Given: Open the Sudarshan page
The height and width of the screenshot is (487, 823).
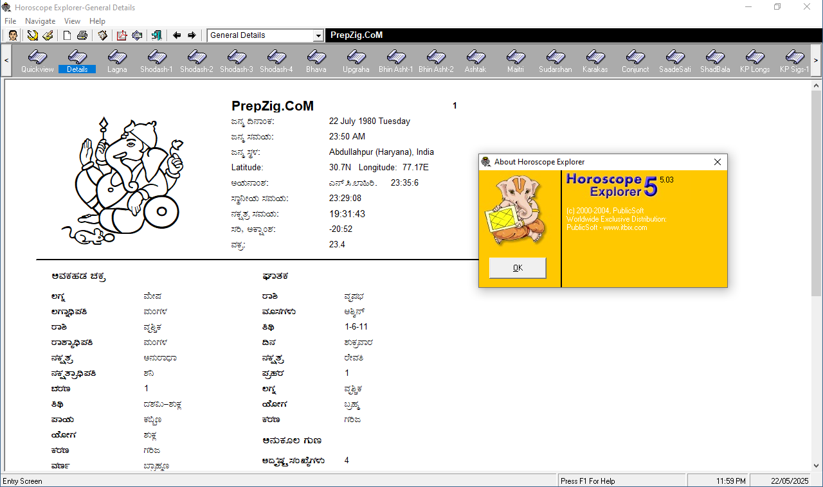Looking at the screenshot, I should [556, 61].
